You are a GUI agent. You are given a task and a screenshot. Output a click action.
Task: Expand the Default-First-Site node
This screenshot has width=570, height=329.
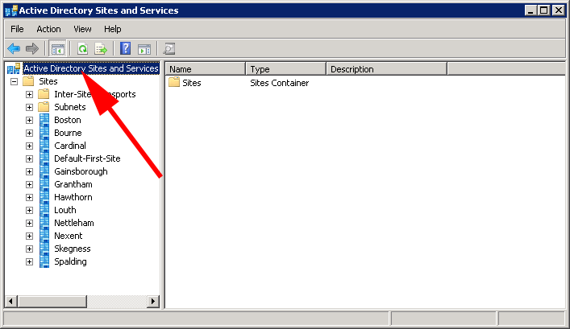[x=30, y=159]
